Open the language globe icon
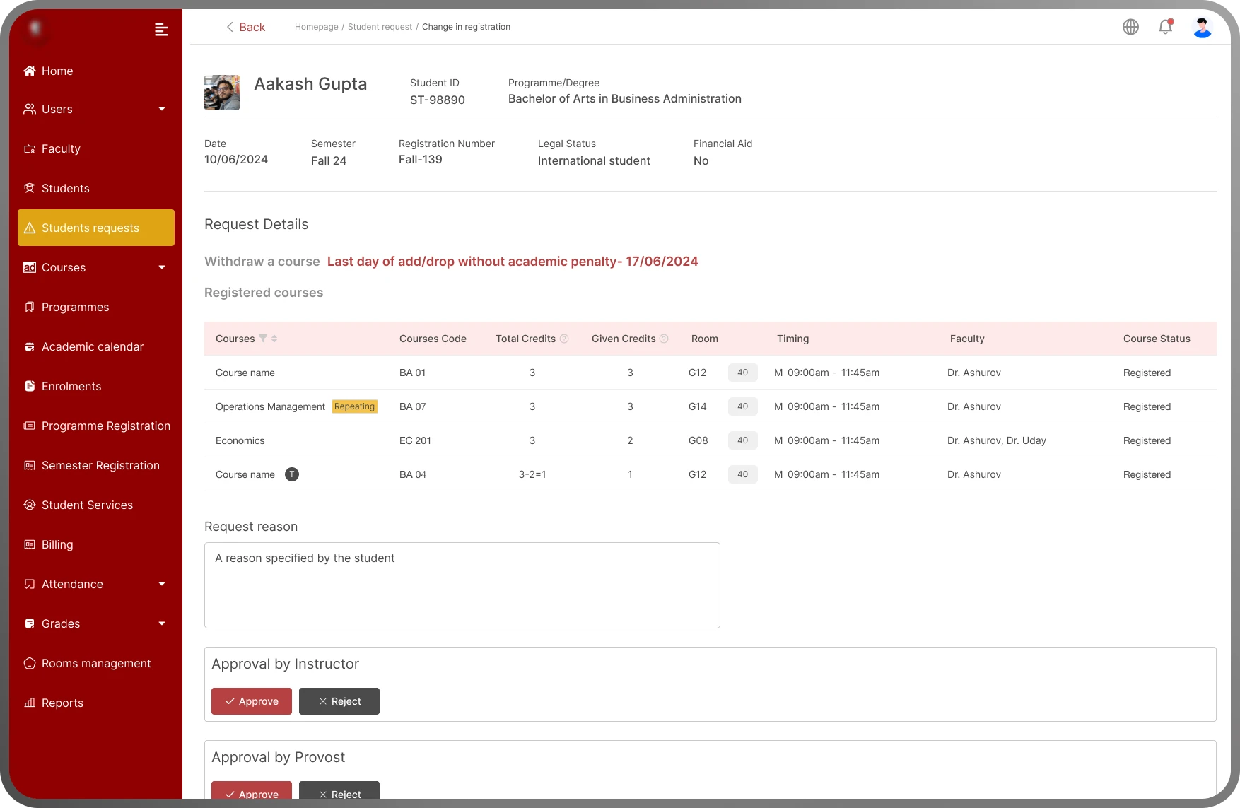 tap(1130, 27)
